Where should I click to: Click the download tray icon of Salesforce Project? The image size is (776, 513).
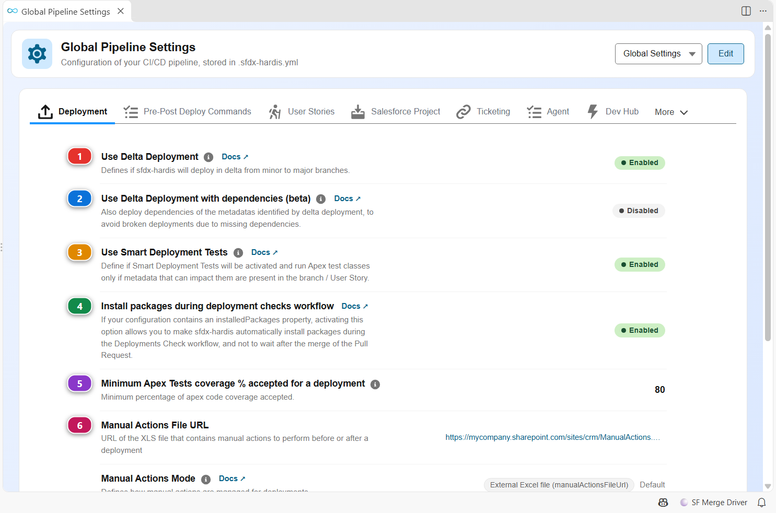(358, 112)
